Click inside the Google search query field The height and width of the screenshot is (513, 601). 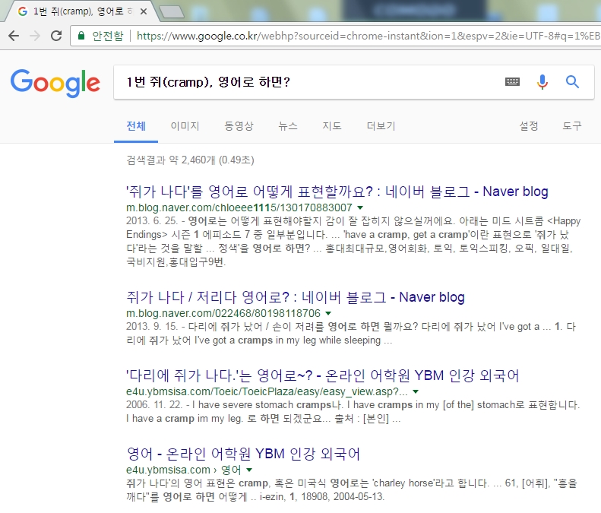point(304,82)
